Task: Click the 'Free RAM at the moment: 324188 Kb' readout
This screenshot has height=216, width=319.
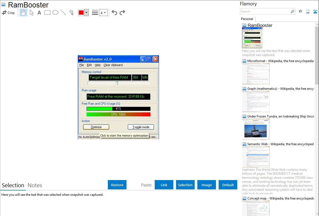Action: (118, 96)
